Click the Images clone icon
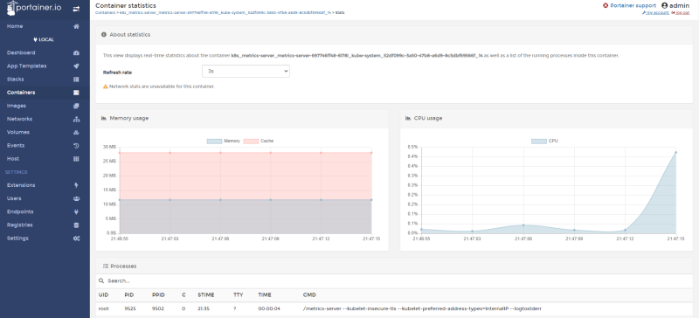 (76, 106)
